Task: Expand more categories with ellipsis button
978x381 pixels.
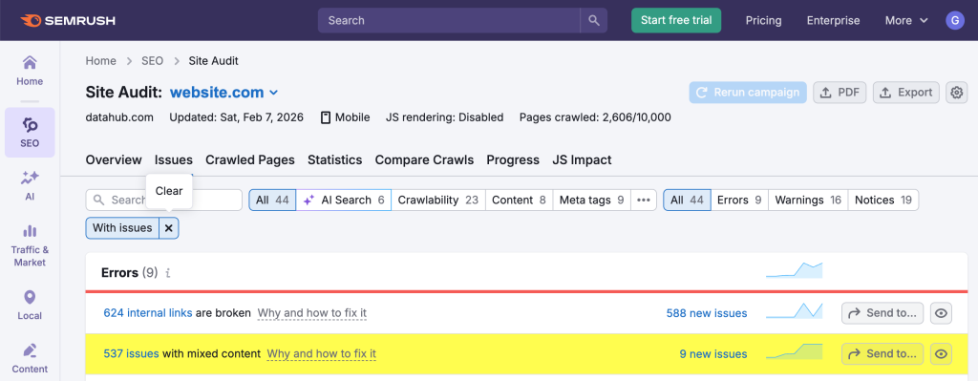Action: pyautogui.click(x=644, y=201)
